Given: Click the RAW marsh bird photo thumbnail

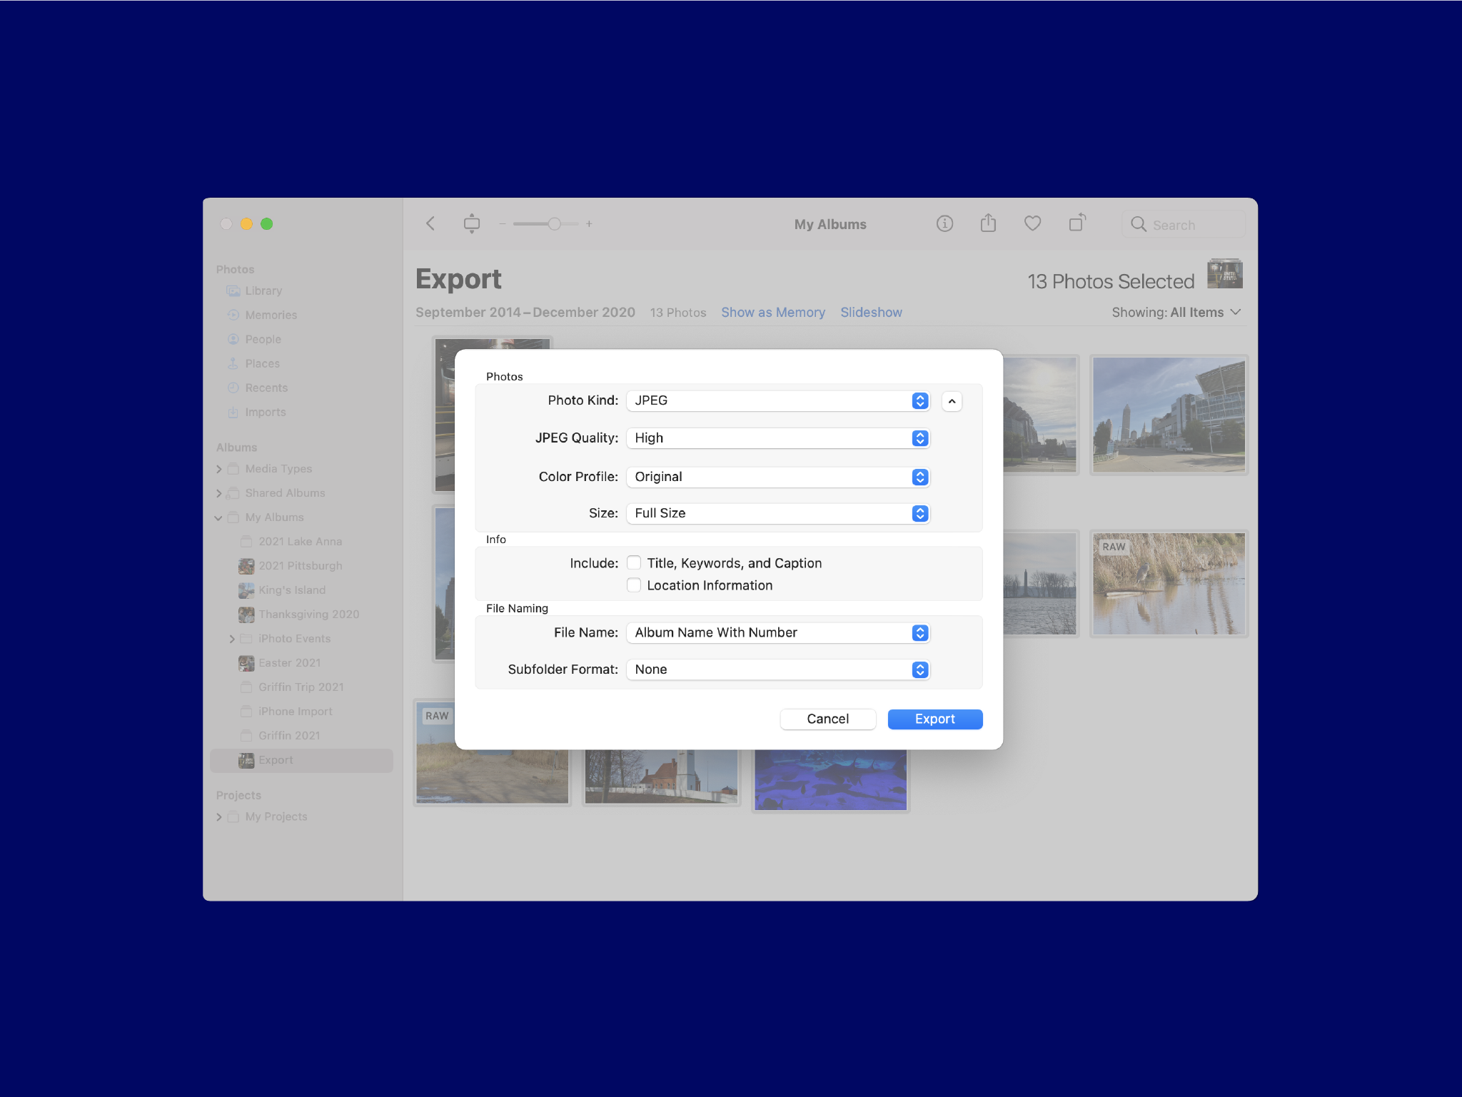Looking at the screenshot, I should (x=1168, y=584).
